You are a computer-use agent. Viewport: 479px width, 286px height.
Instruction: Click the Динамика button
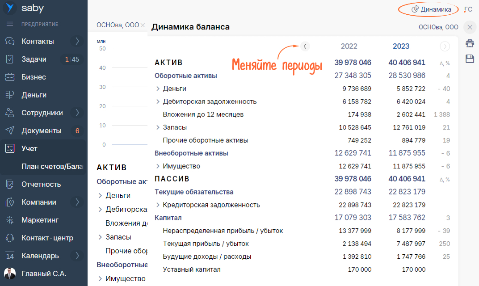[x=429, y=9]
